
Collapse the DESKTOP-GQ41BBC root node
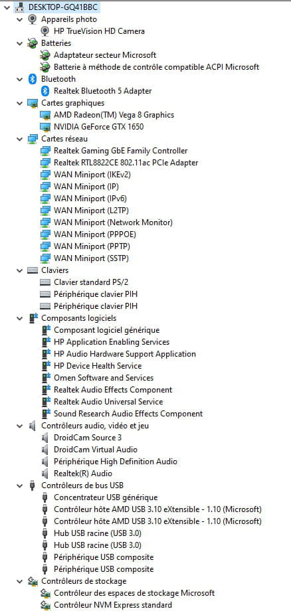coord(7,7)
